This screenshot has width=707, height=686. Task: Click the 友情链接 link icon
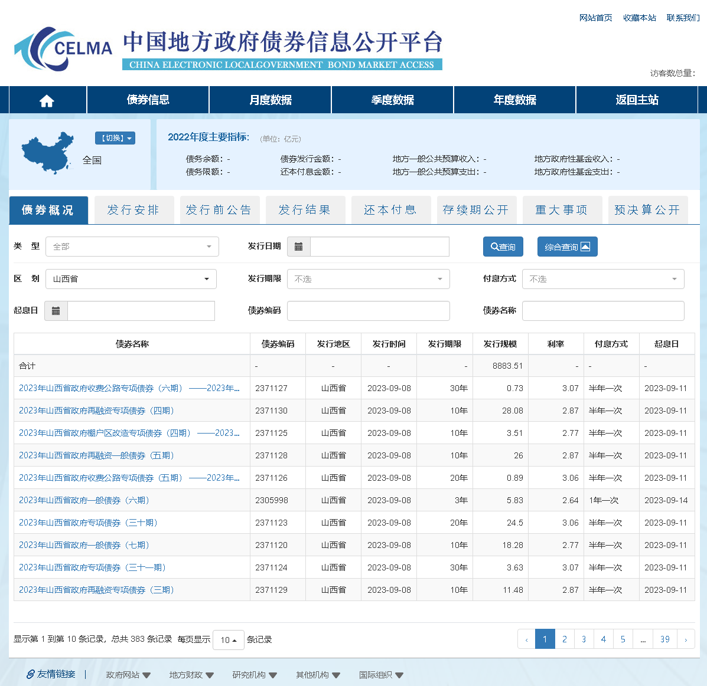tap(30, 674)
